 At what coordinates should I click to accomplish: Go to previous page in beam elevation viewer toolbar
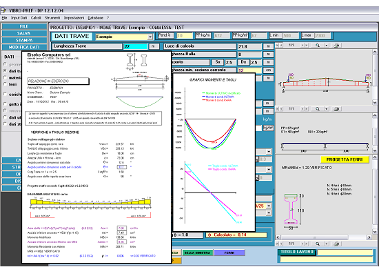coord(280,46)
